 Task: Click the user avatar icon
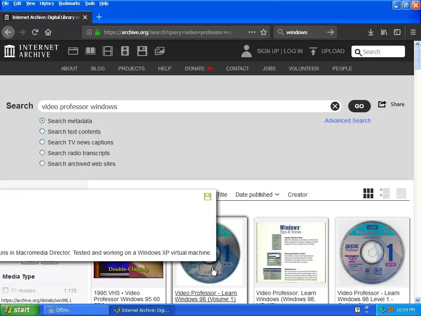point(246,51)
